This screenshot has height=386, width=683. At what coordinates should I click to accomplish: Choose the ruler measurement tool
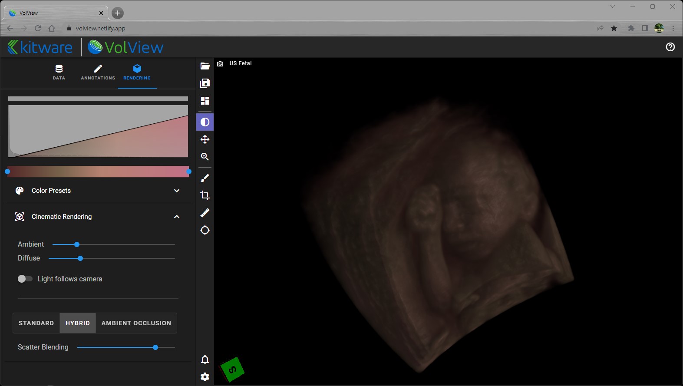(x=205, y=213)
